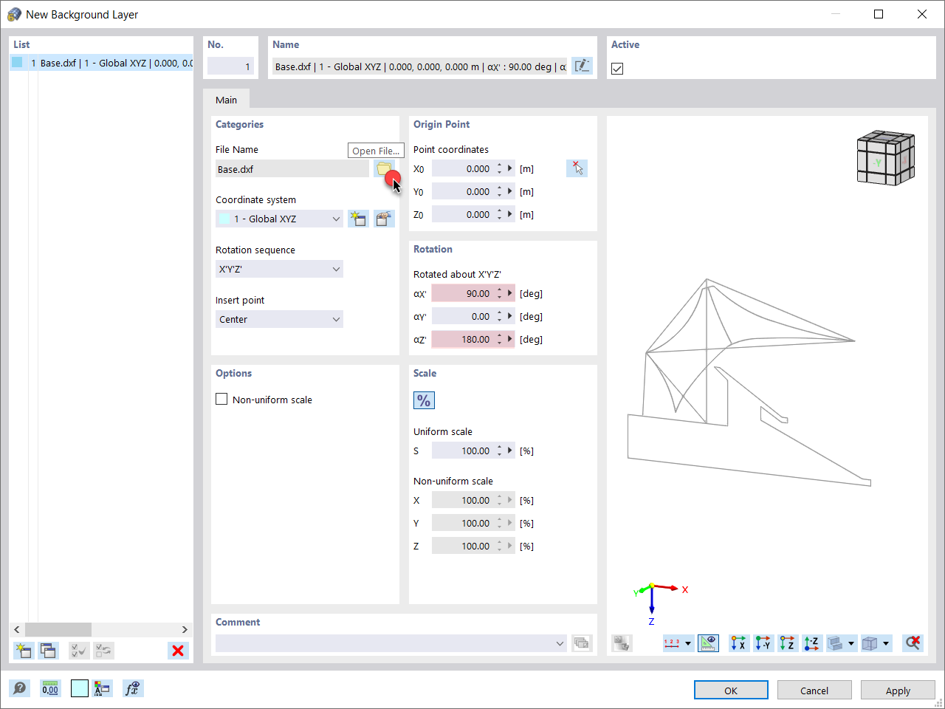Click the deselect icon under List

[x=103, y=651]
